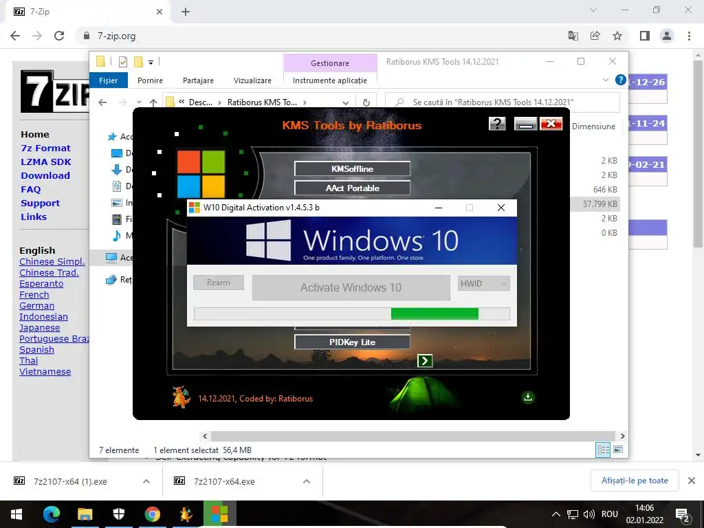Click the green activation progress bar
This screenshot has width=704, height=528.
tap(351, 313)
